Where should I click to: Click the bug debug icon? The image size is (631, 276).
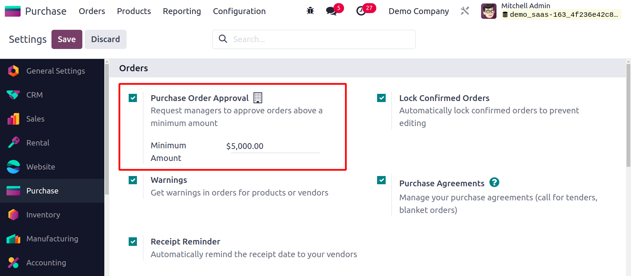(310, 11)
